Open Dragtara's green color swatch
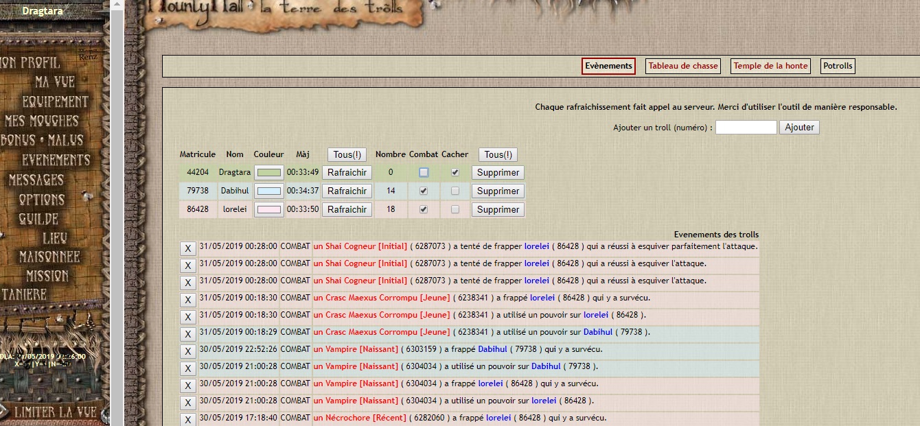This screenshot has width=920, height=426. tap(268, 172)
